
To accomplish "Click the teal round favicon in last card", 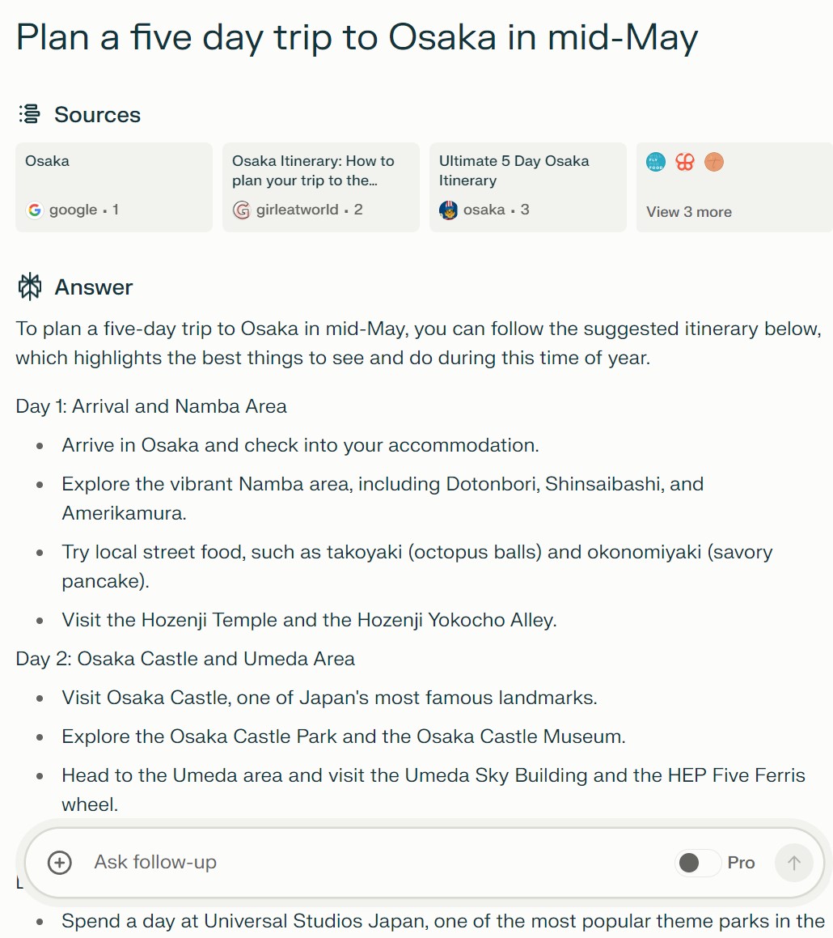I will click(656, 162).
